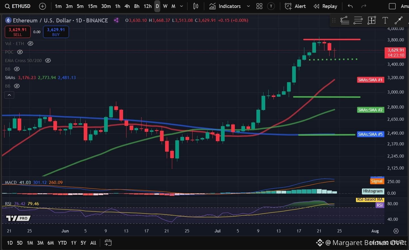
Task: Click the orange Signal scale label
Action: pos(377,181)
